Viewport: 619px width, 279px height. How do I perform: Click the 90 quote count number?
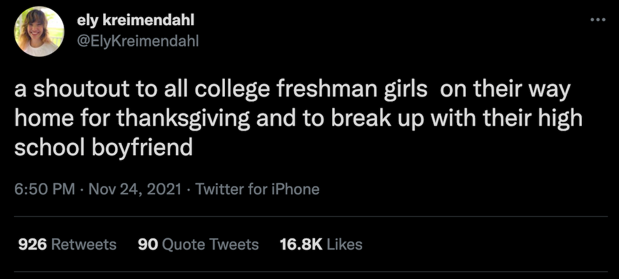[148, 244]
